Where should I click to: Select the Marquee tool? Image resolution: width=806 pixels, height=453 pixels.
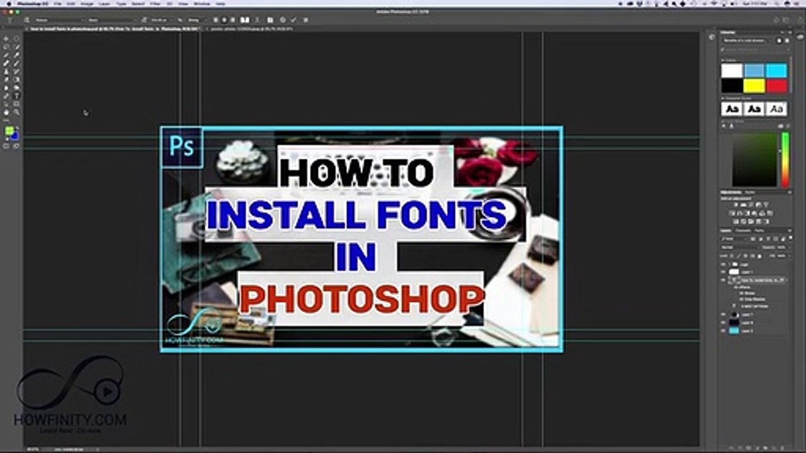click(17, 38)
